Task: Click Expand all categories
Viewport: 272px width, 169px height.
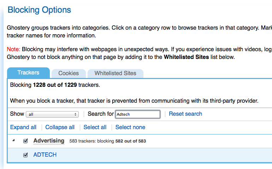Action: (23, 127)
